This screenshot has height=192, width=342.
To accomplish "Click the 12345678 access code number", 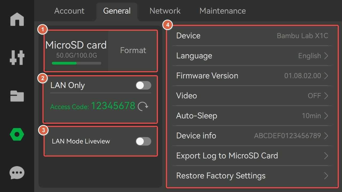I will 113,106.
